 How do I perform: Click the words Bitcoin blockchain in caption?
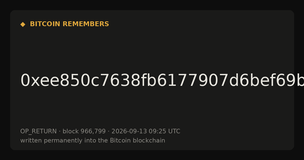pos(137,140)
